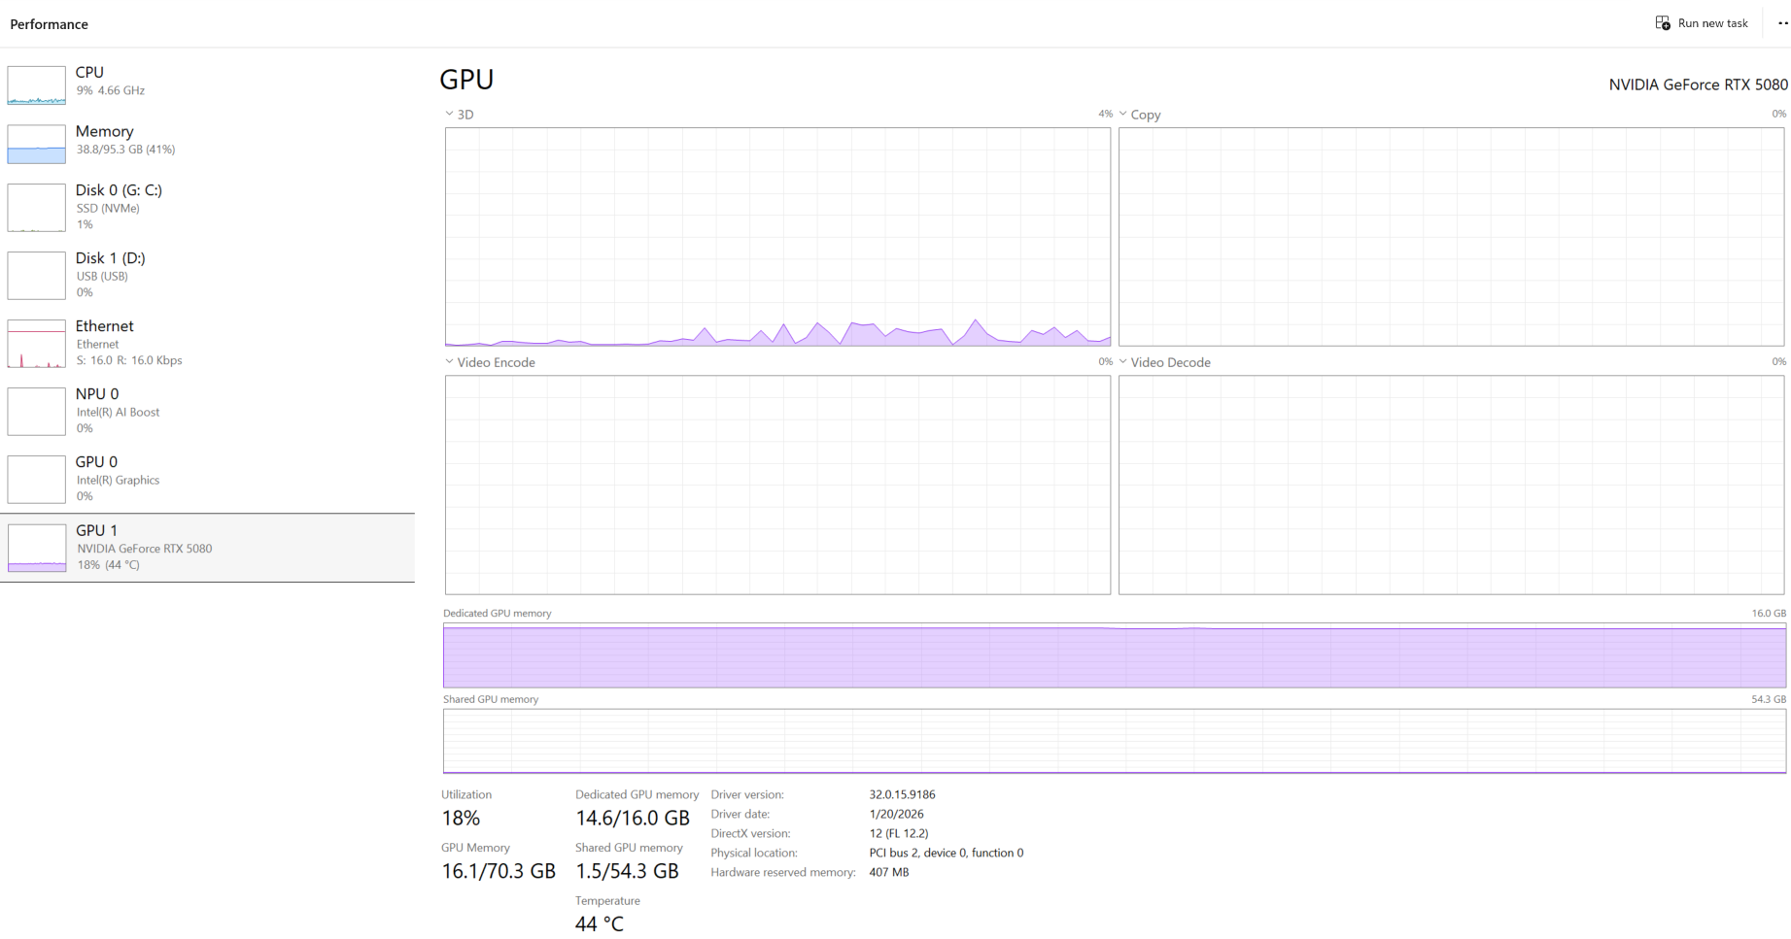Click the Shared GPU memory graph

coord(1114,741)
